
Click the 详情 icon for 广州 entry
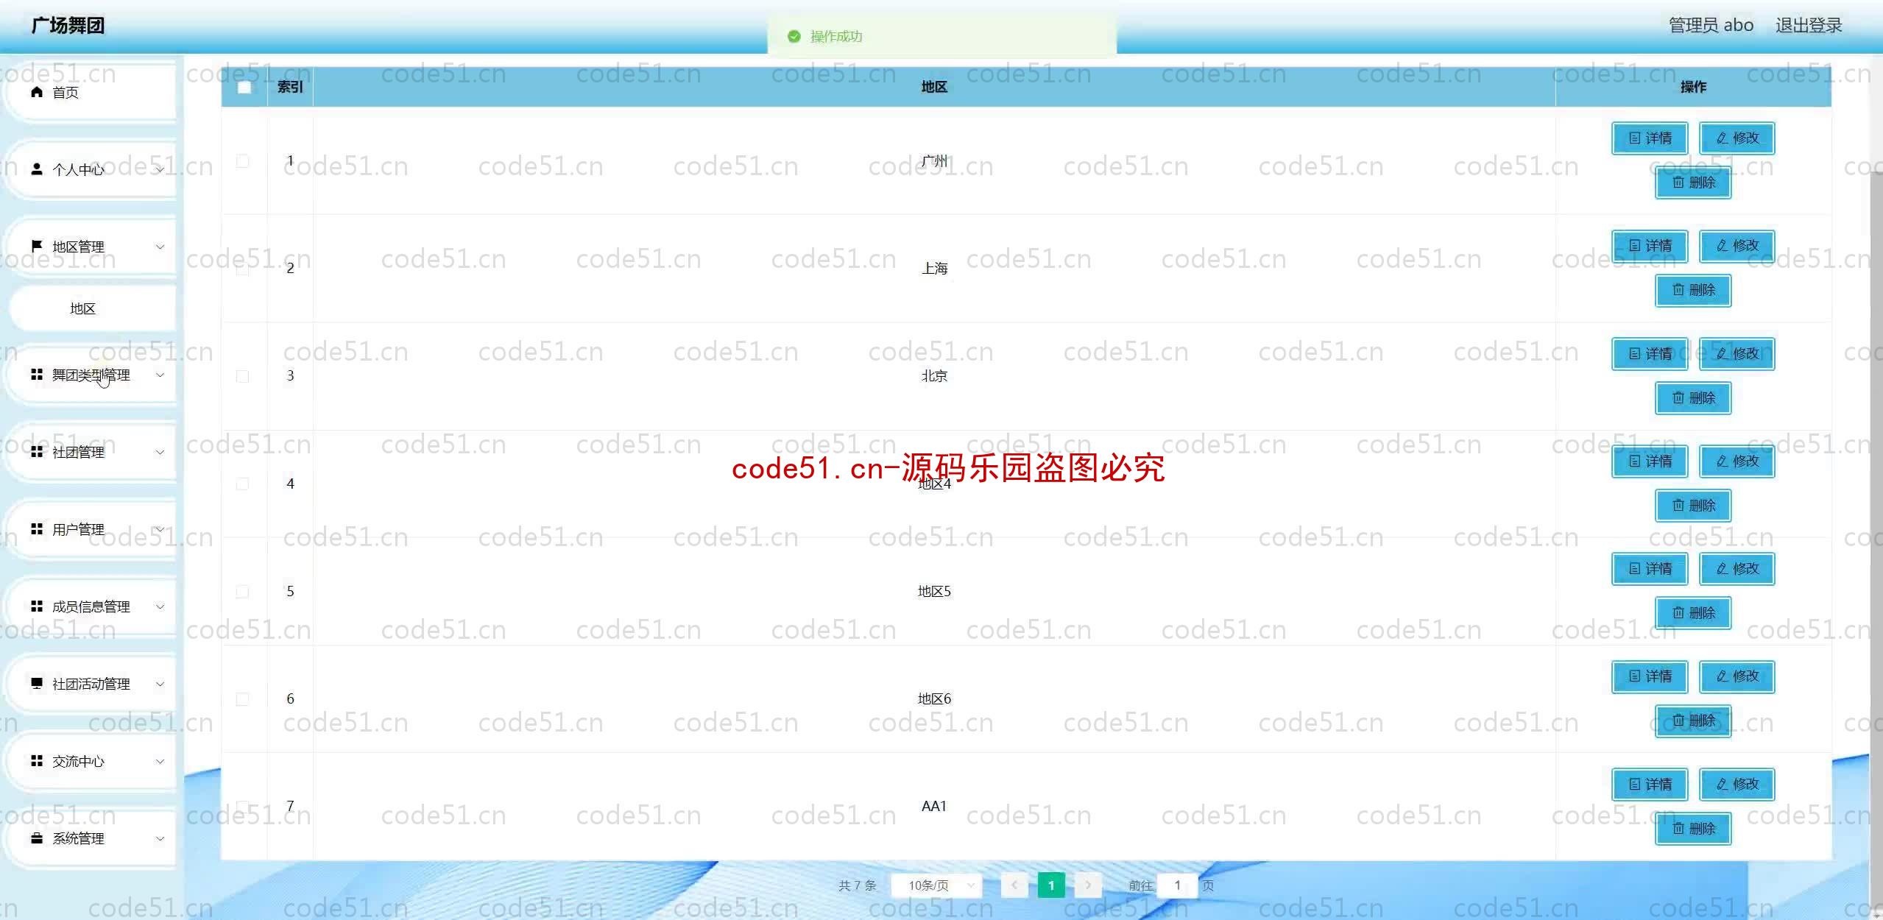point(1650,138)
